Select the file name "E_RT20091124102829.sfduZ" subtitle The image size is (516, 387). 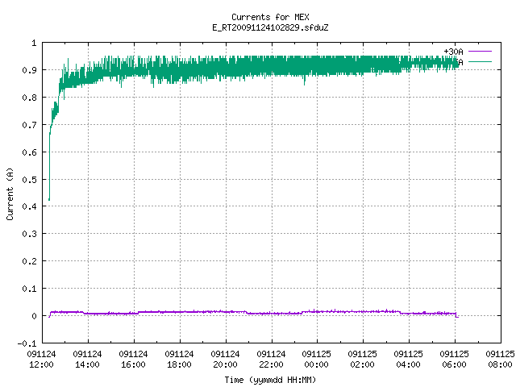(x=270, y=27)
